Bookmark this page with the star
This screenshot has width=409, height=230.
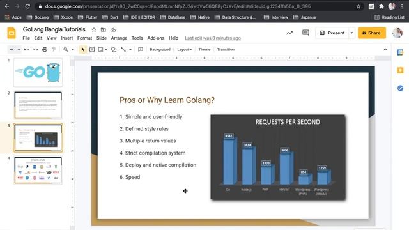coord(359,6)
